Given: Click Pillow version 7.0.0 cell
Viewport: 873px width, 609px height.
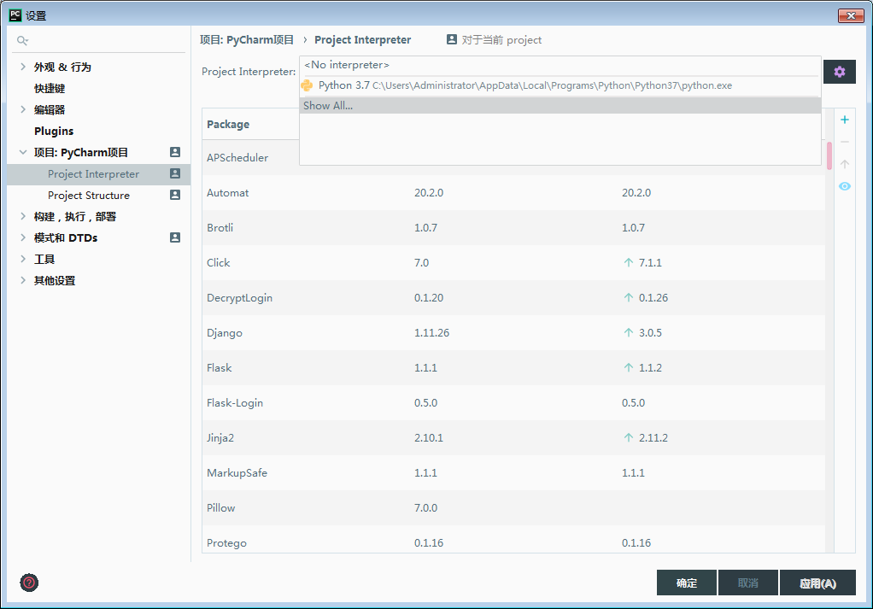Looking at the screenshot, I should [x=425, y=508].
